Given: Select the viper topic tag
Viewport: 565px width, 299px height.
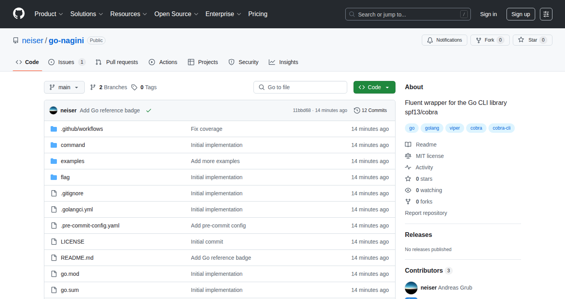Looking at the screenshot, I should [455, 128].
